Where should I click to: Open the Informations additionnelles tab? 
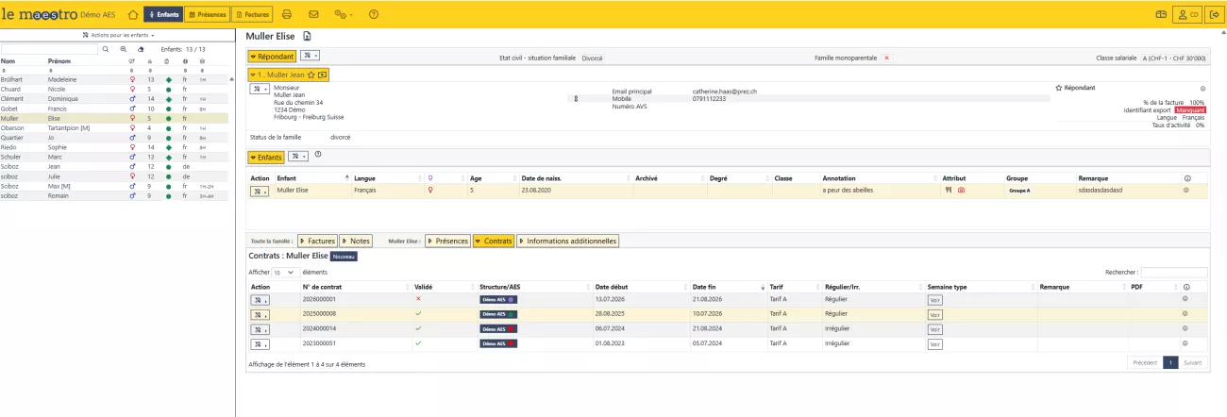tap(567, 242)
